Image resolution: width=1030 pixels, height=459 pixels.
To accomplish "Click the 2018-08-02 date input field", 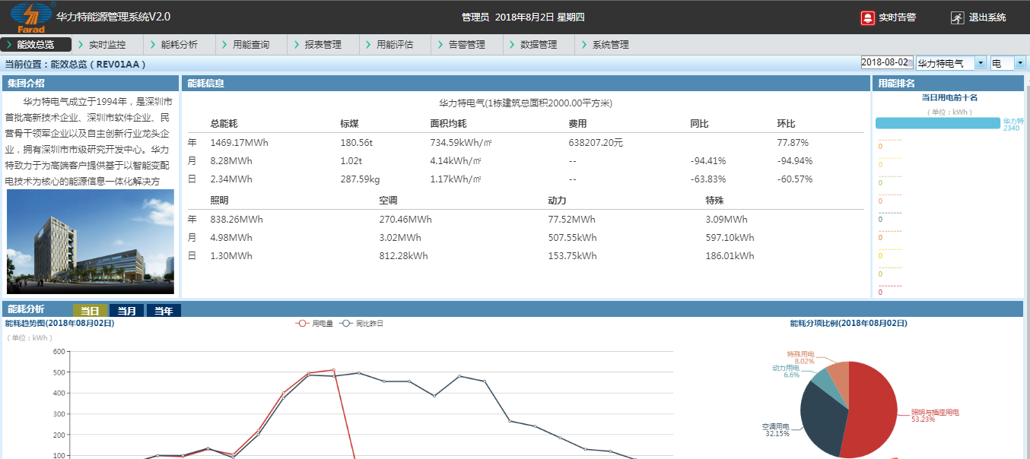I will [887, 62].
